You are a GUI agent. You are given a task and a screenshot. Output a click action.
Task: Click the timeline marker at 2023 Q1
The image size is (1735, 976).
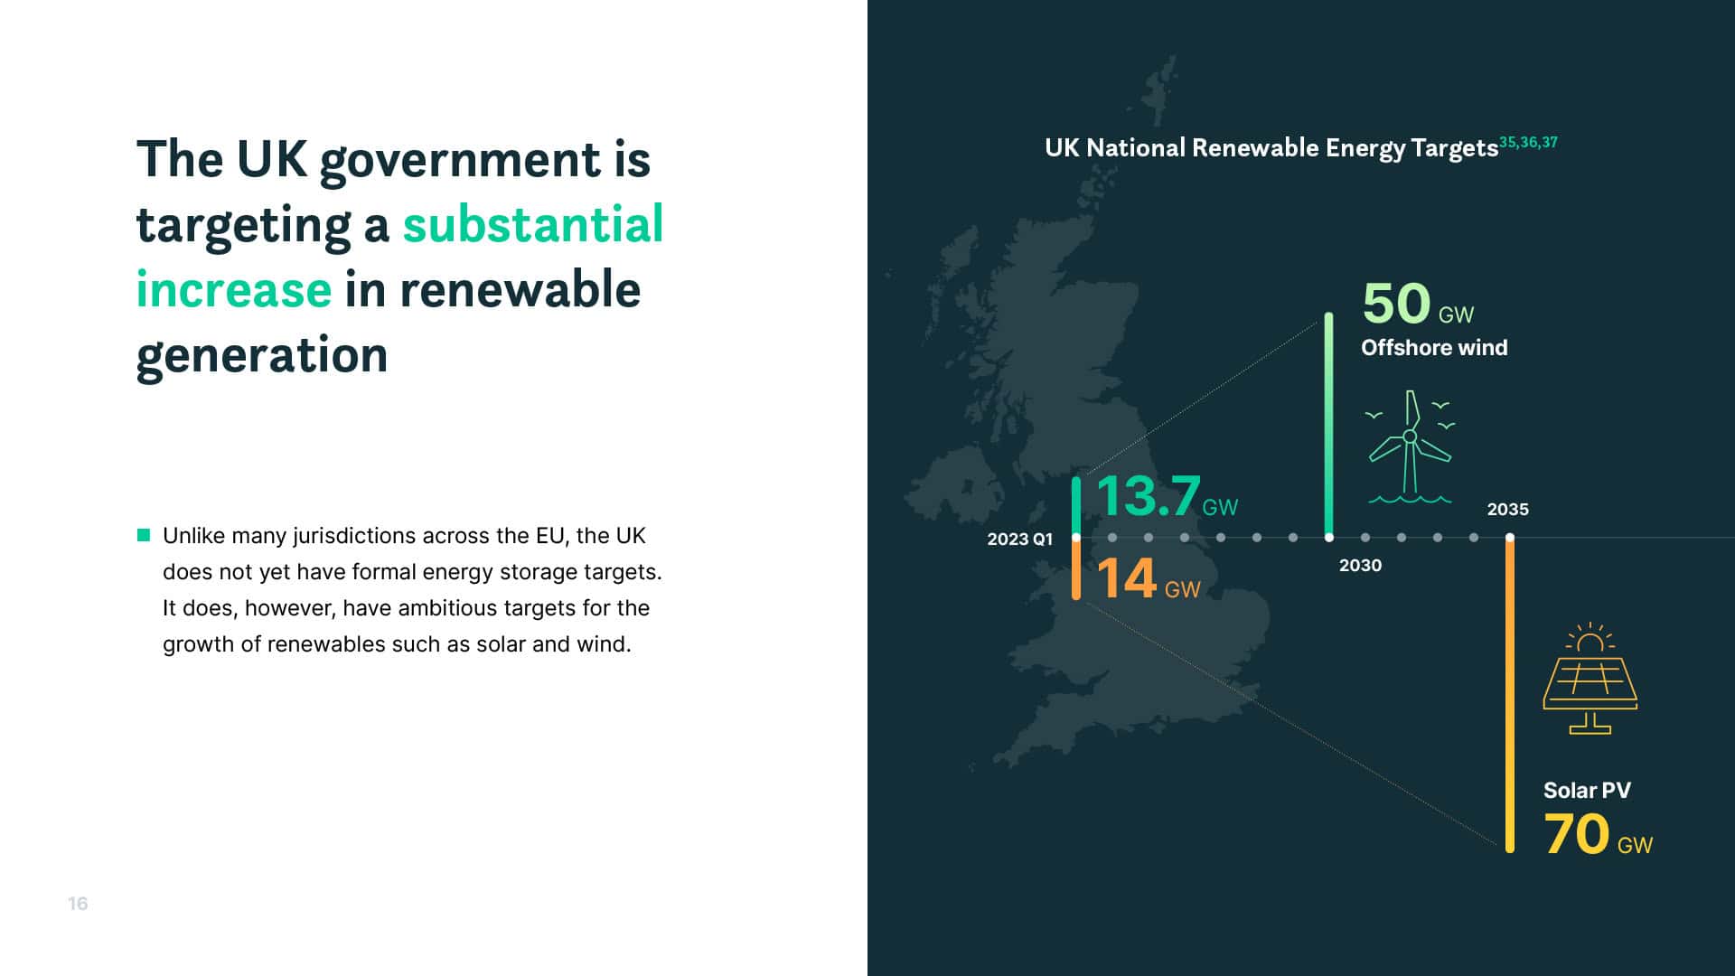click(1075, 538)
